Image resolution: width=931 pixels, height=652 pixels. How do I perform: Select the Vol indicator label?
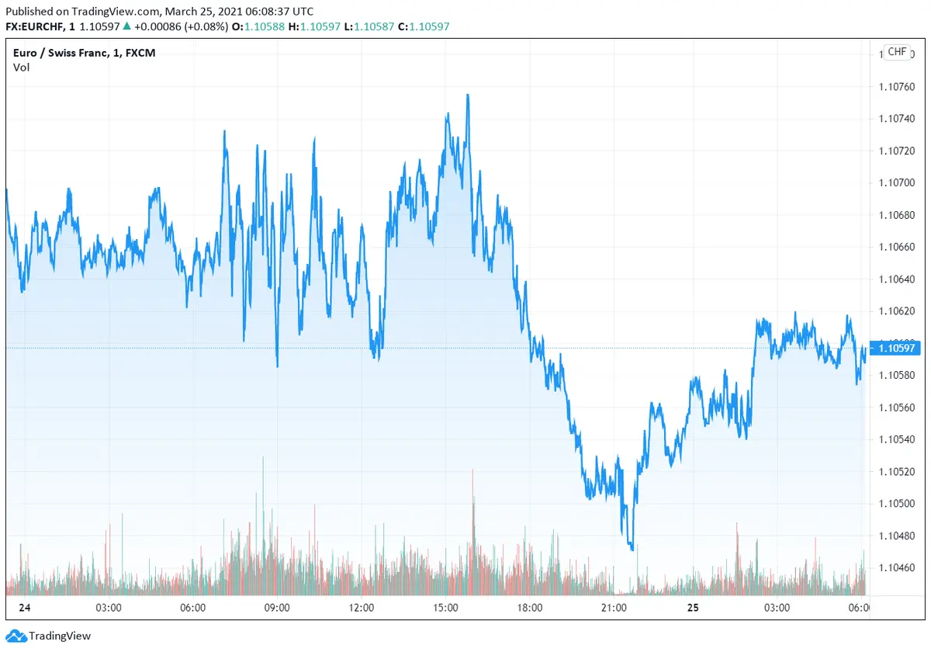point(21,68)
